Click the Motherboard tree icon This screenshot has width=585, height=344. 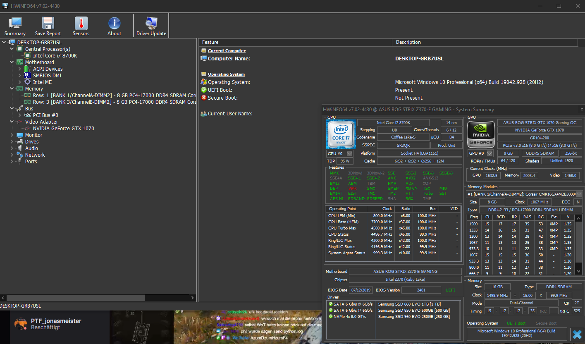(20, 62)
